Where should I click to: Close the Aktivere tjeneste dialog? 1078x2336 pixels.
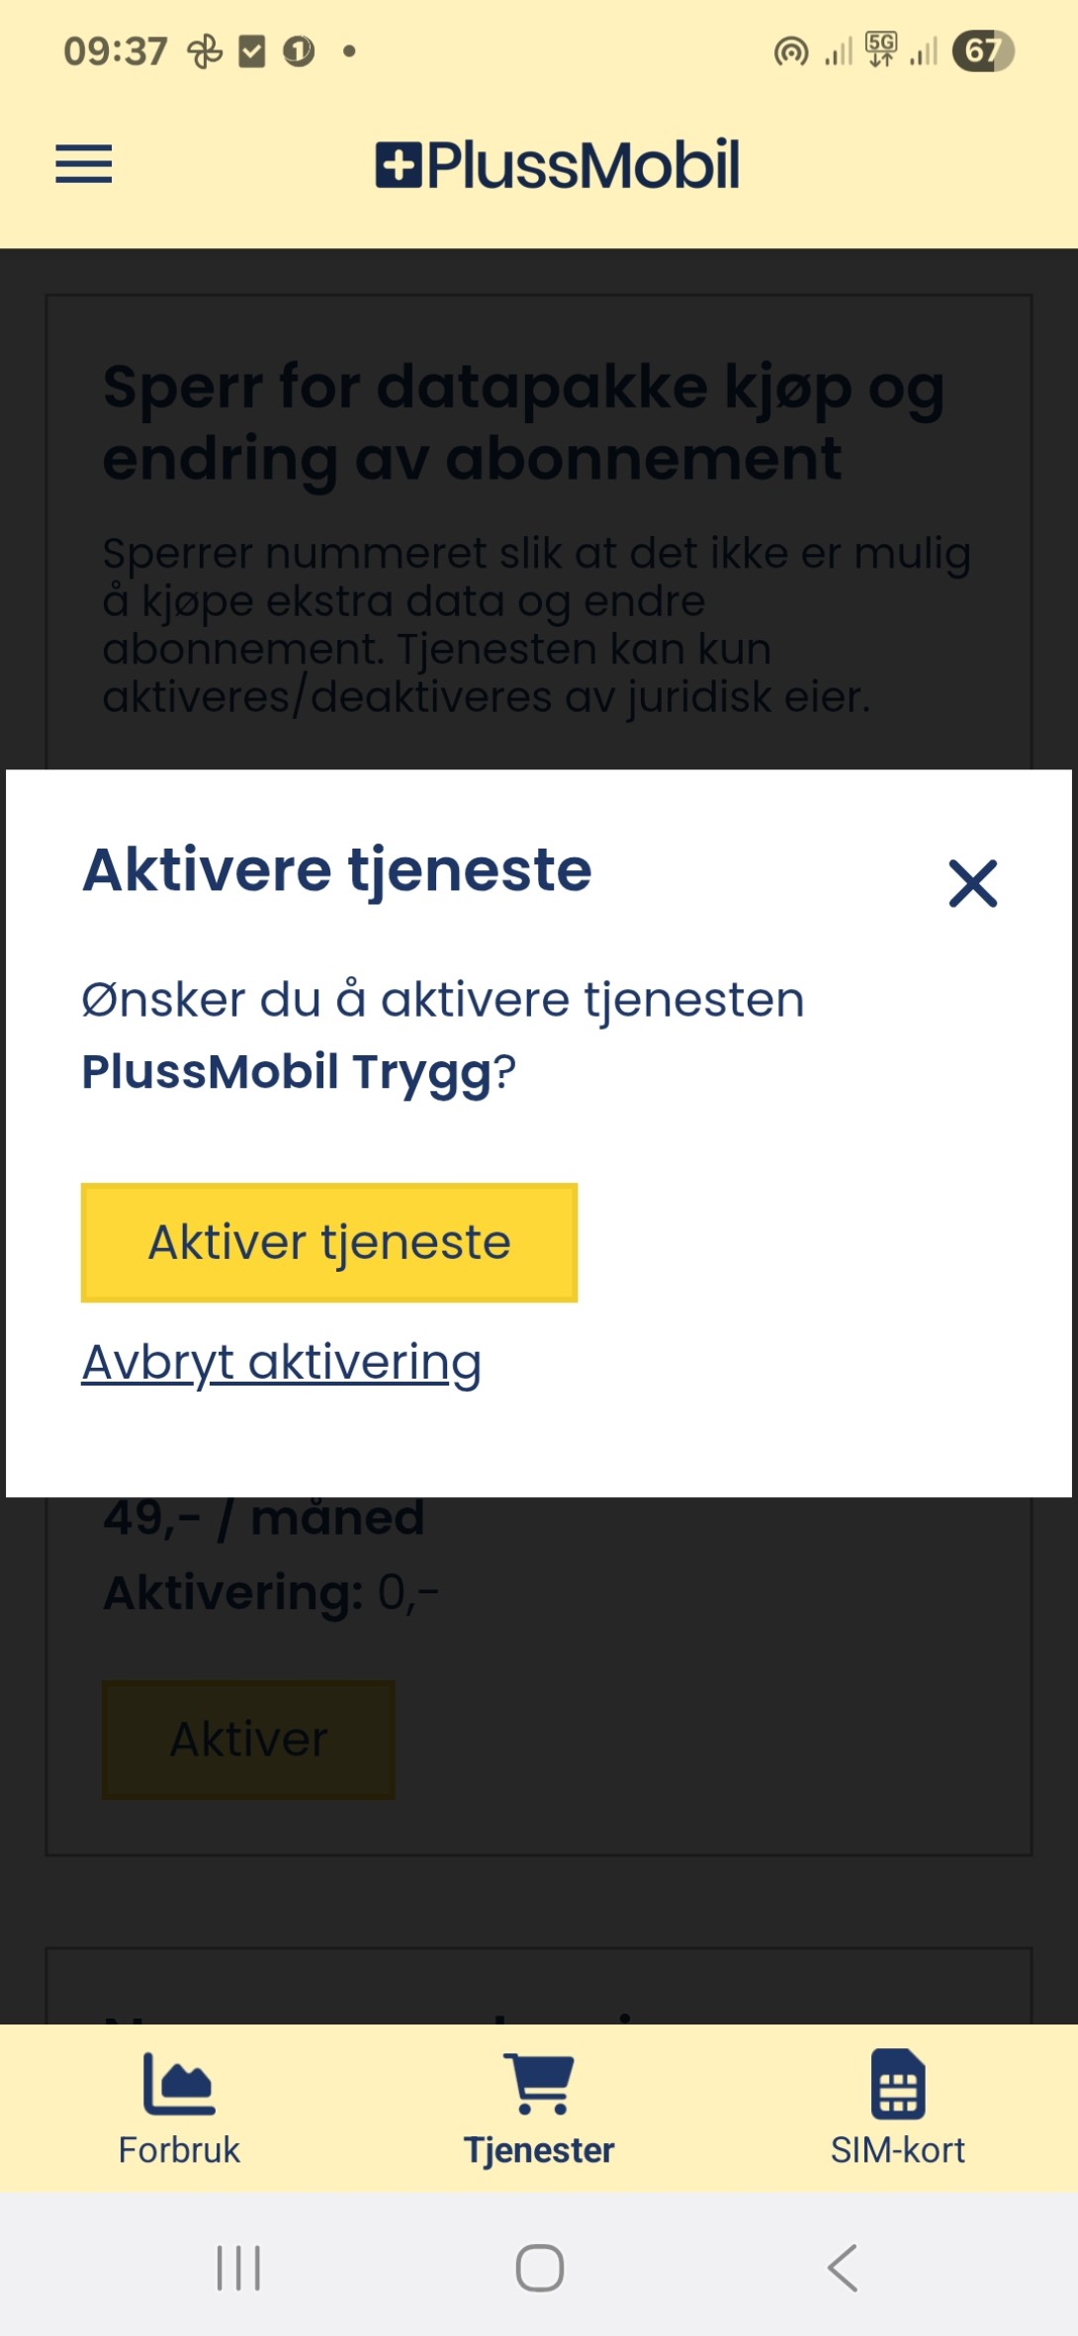point(973,882)
